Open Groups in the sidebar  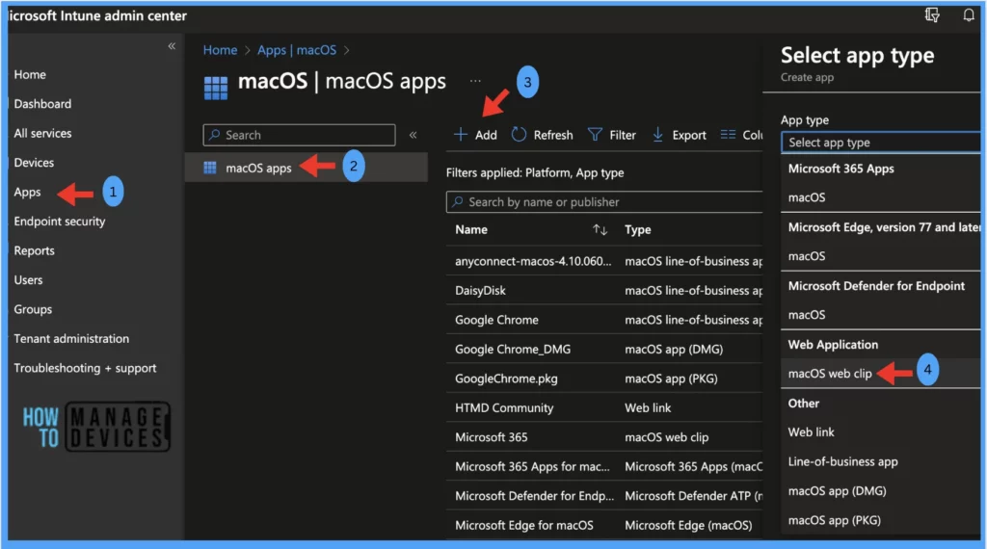pyautogui.click(x=33, y=309)
